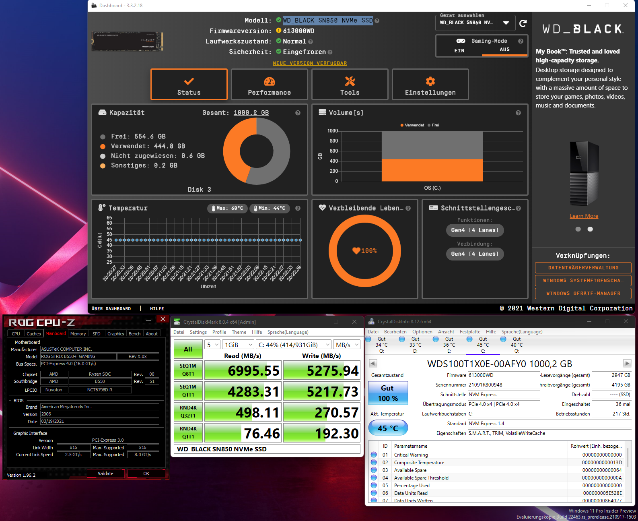Click the Min: 44°C temperature badge

click(270, 208)
